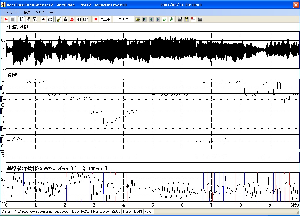The height and width of the screenshot is (216, 300).
Task: Click the 生波形(%) waveform heading
Action: coord(17,27)
